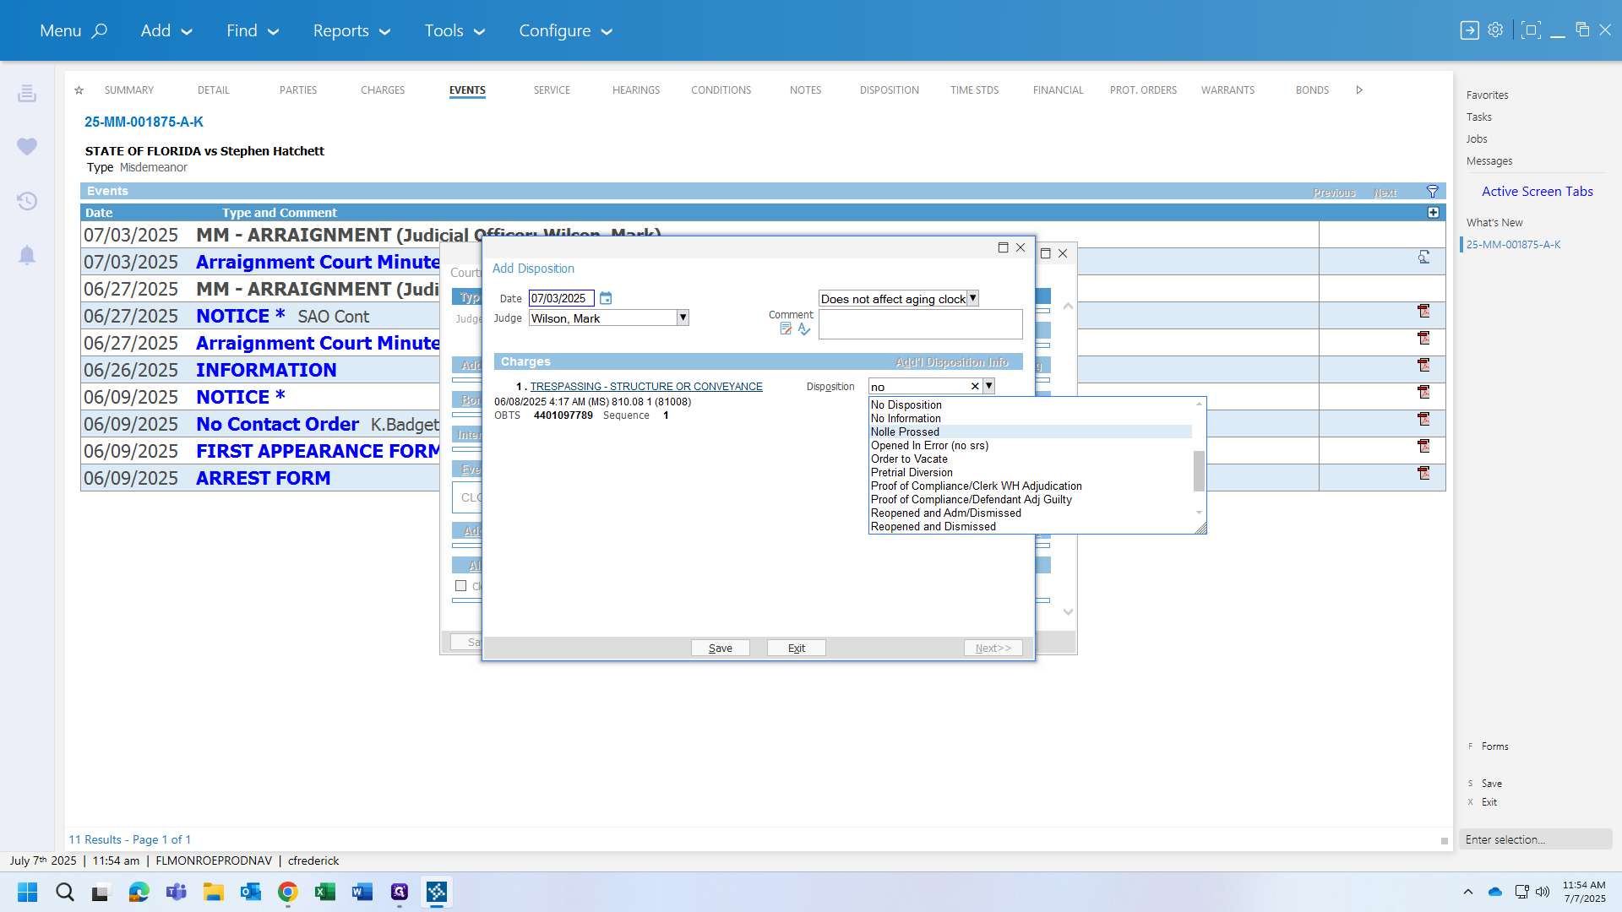Switch to the WARRANTS tab

click(1227, 90)
